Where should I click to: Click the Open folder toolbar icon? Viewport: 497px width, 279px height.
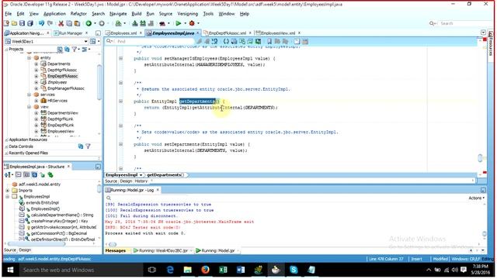[x=14, y=23]
